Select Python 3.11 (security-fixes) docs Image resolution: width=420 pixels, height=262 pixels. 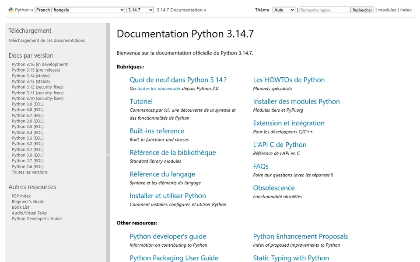[x=38, y=93]
